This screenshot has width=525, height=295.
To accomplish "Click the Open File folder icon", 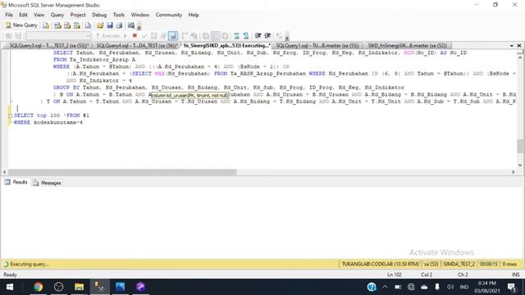I will [x=100, y=25].
